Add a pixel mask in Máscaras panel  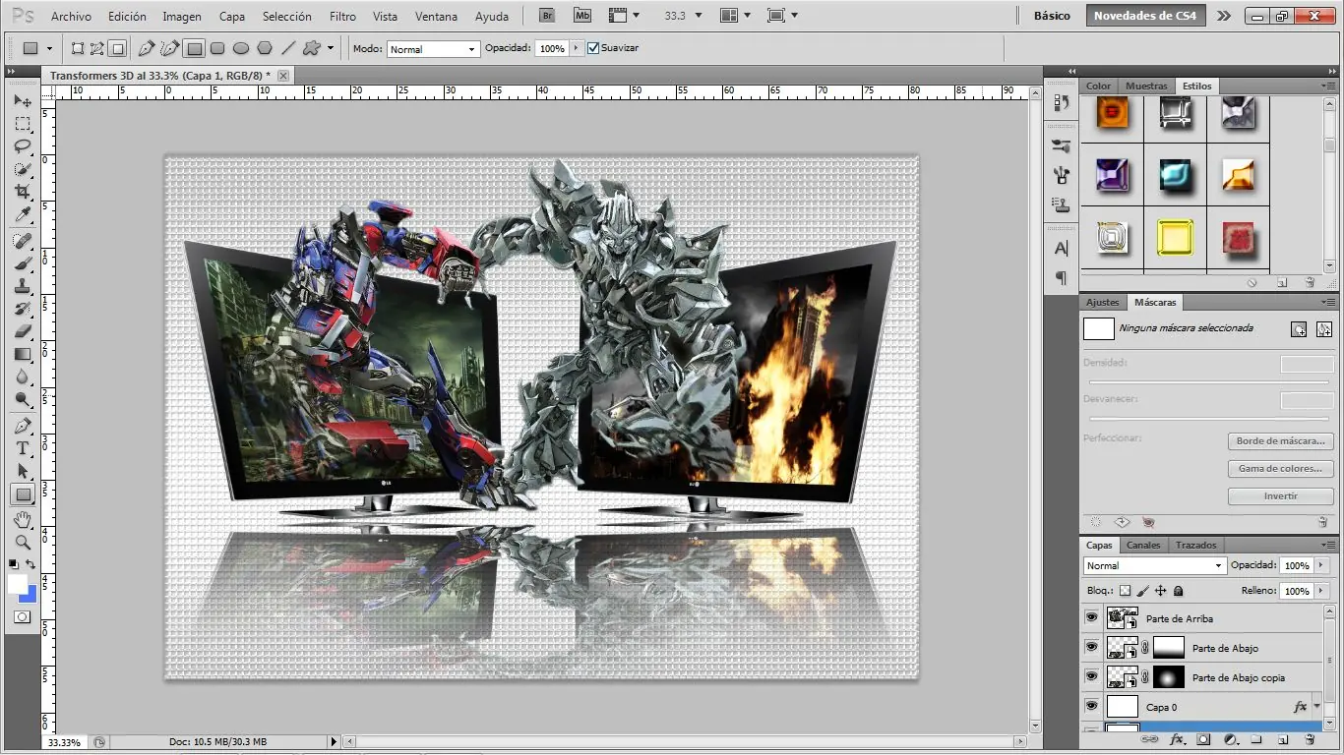point(1299,329)
